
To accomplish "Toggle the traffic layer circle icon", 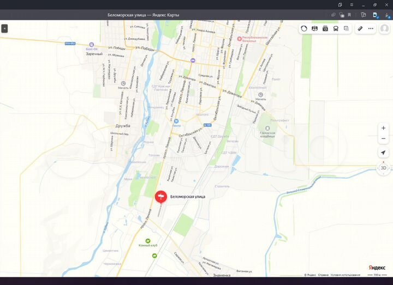I will coord(304,28).
